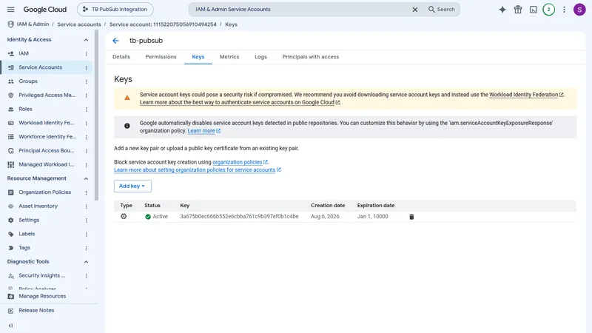Open more options for Security Insights item
Screen dimensions: 592x333
86,276
